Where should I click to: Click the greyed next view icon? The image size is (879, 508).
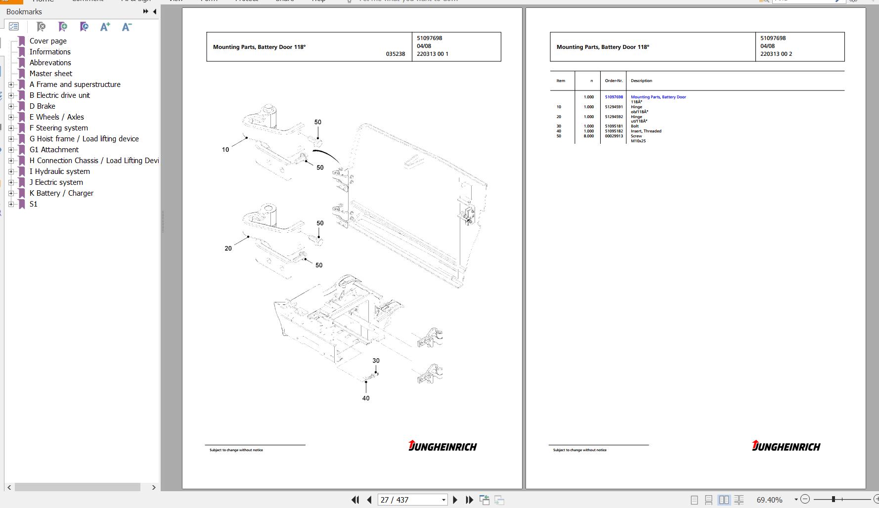tap(499, 500)
